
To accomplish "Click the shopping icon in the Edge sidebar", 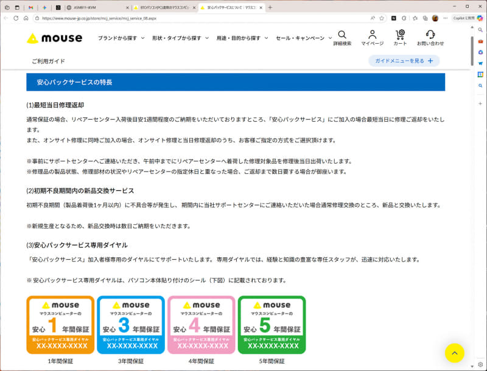I will click(x=479, y=41).
